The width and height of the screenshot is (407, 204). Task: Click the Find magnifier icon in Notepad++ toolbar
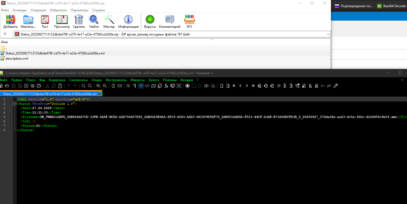click(x=83, y=86)
